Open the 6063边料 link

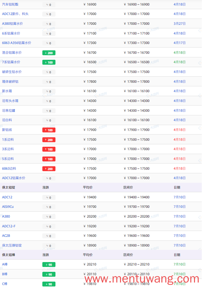coord(9,169)
